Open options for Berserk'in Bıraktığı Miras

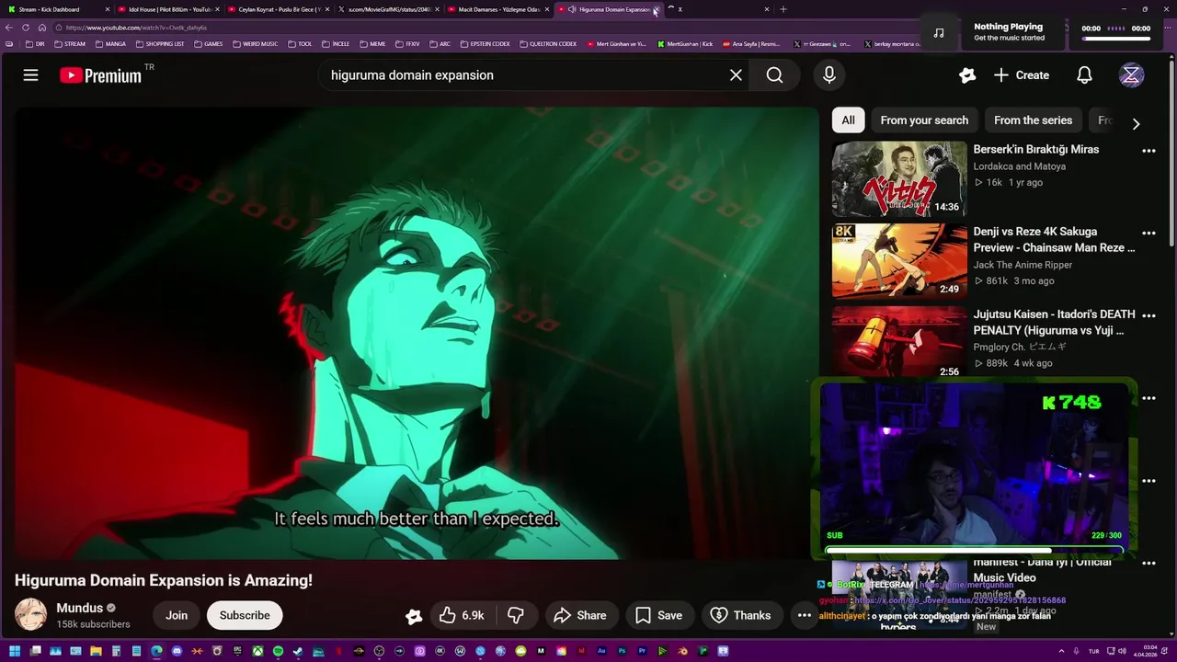tap(1148, 151)
